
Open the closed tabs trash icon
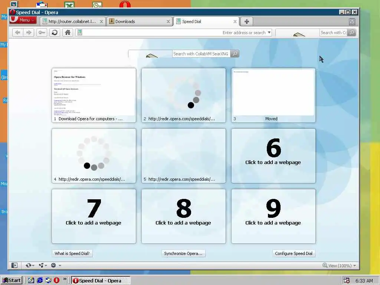(x=352, y=22)
